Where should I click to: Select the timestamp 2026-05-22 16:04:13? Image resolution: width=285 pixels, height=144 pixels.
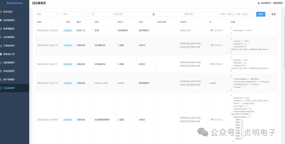coord(47,83)
